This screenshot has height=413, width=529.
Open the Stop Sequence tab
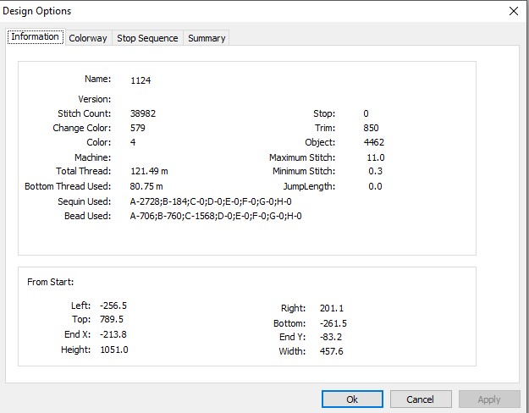coord(147,38)
